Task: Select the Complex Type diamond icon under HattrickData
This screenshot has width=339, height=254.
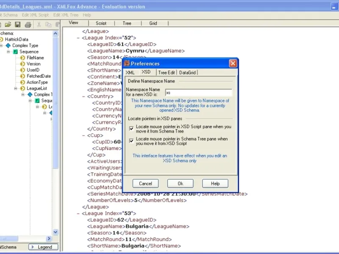Action: [x=8, y=46]
